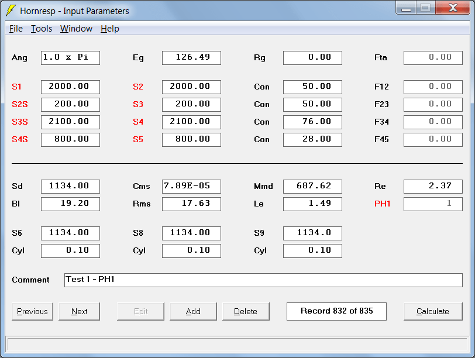Image resolution: width=475 pixels, height=358 pixels.
Task: Click the Fta value field
Action: [433, 57]
